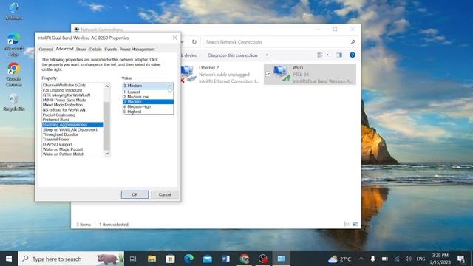Screen dimensions: 473x266
Task: Select 'Roaming Aggressiveness' property
Action: 72,125
